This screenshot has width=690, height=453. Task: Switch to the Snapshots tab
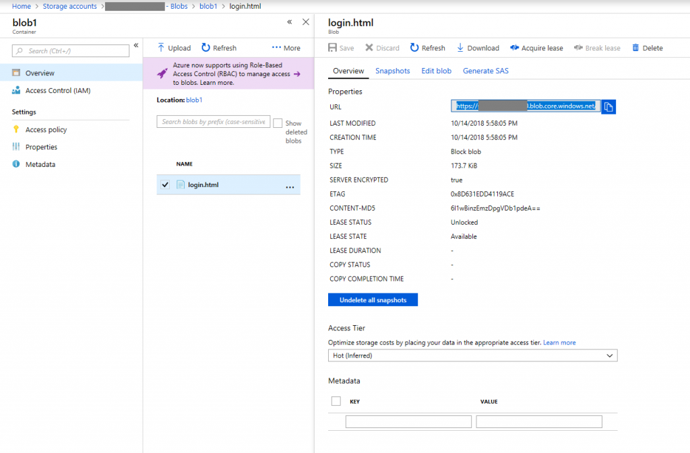click(393, 71)
